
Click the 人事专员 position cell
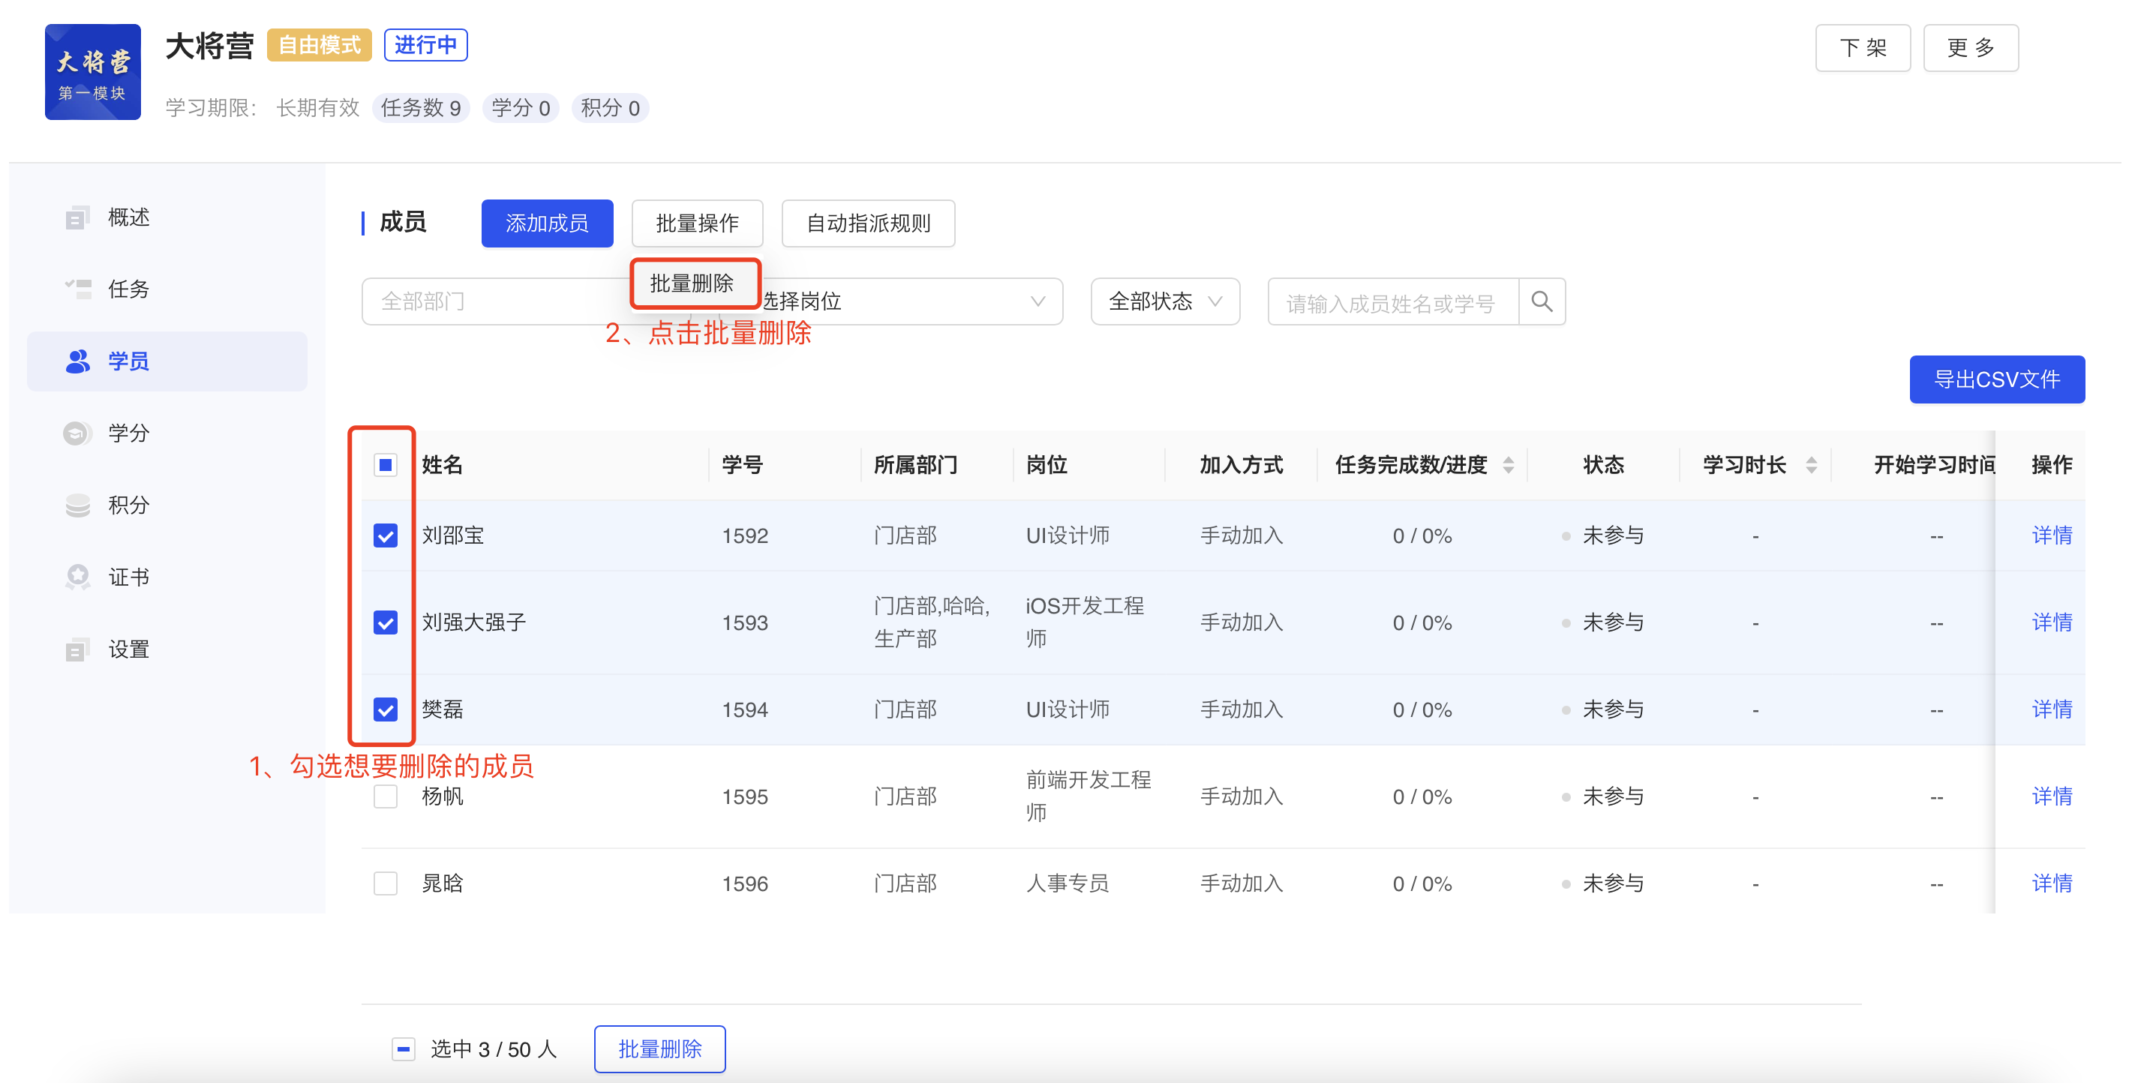[x=1067, y=883]
